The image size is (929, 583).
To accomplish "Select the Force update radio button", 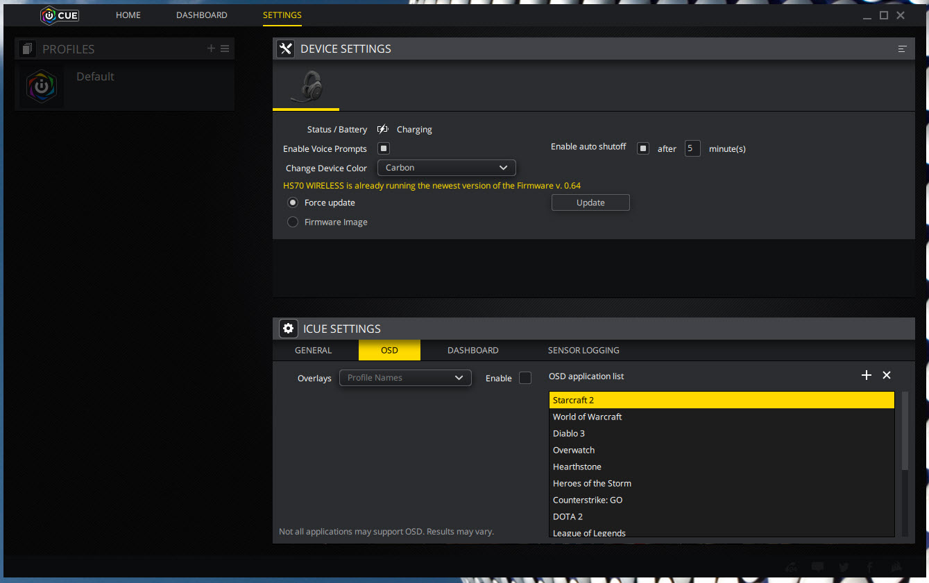I will [x=293, y=202].
